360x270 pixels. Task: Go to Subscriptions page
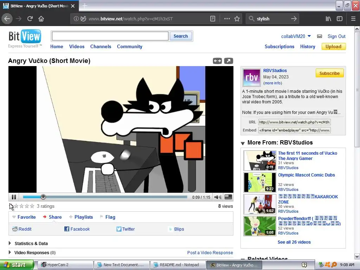(279, 47)
